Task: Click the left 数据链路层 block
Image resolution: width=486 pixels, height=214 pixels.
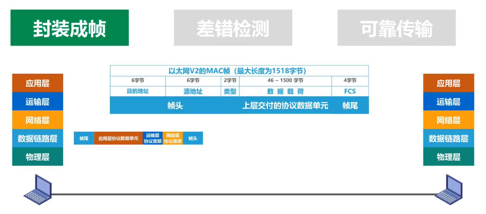Action: point(38,138)
